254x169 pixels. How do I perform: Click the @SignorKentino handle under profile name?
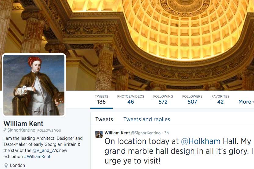point(19,130)
